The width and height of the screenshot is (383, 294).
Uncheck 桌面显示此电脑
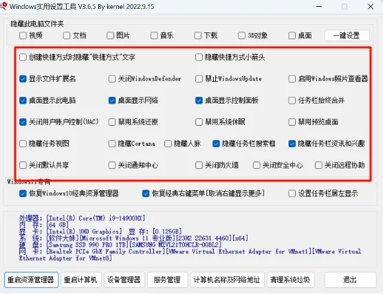click(23, 100)
